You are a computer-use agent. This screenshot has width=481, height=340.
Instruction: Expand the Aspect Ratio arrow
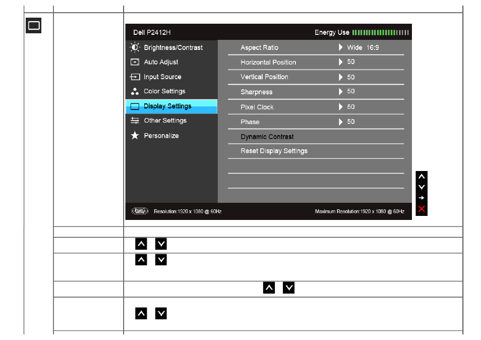[340, 47]
